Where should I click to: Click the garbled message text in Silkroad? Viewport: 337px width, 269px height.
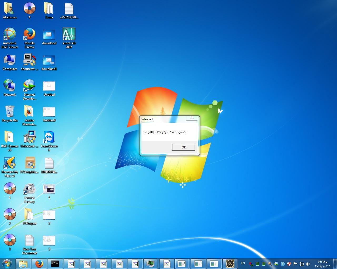[166, 132]
